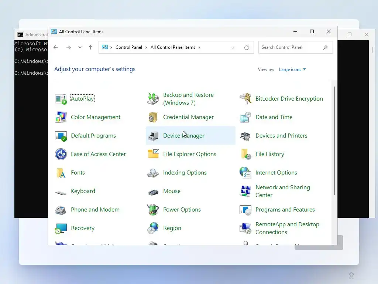This screenshot has height=284, width=378.
Task: Go forward with the forward arrow
Action: coord(69,47)
